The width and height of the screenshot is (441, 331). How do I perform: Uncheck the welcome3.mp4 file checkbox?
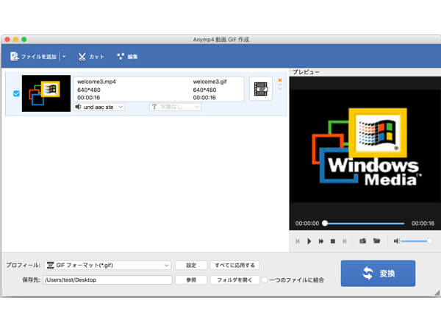click(x=16, y=93)
